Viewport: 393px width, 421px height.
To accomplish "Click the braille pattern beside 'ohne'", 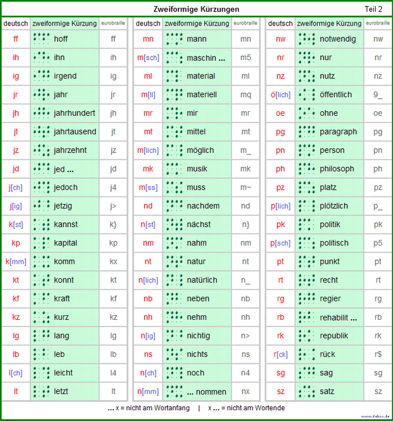I will pos(307,113).
